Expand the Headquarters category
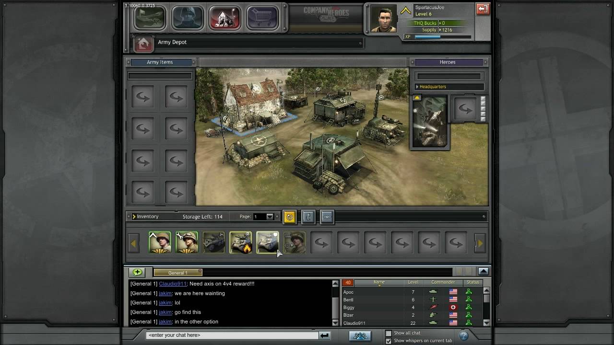The image size is (614, 345). pos(449,87)
